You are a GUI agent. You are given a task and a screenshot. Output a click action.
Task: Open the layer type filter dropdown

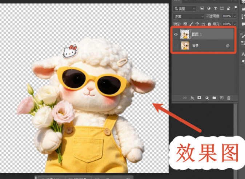[x=184, y=9]
